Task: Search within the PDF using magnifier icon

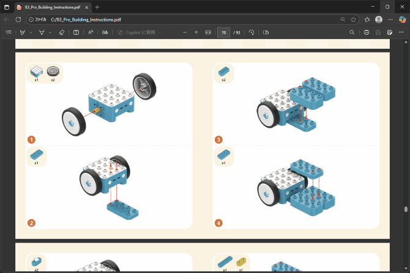Action: click(x=352, y=32)
